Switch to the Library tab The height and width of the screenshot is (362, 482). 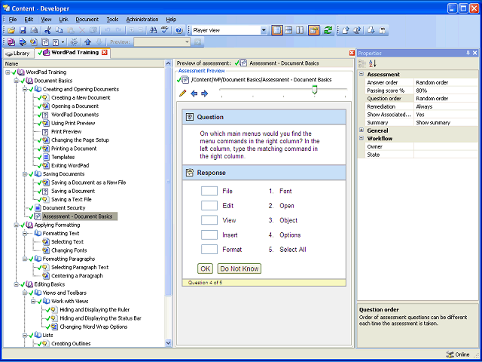coord(18,54)
